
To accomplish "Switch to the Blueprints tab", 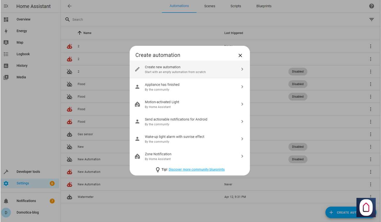I will click(x=264, y=6).
